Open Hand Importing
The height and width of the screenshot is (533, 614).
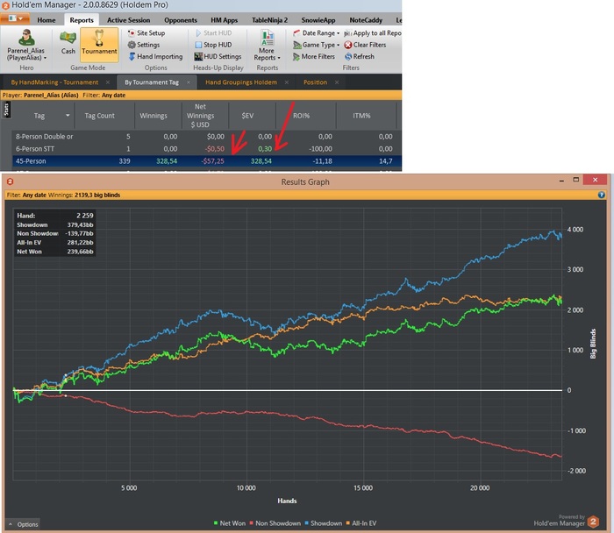pyautogui.click(x=155, y=57)
